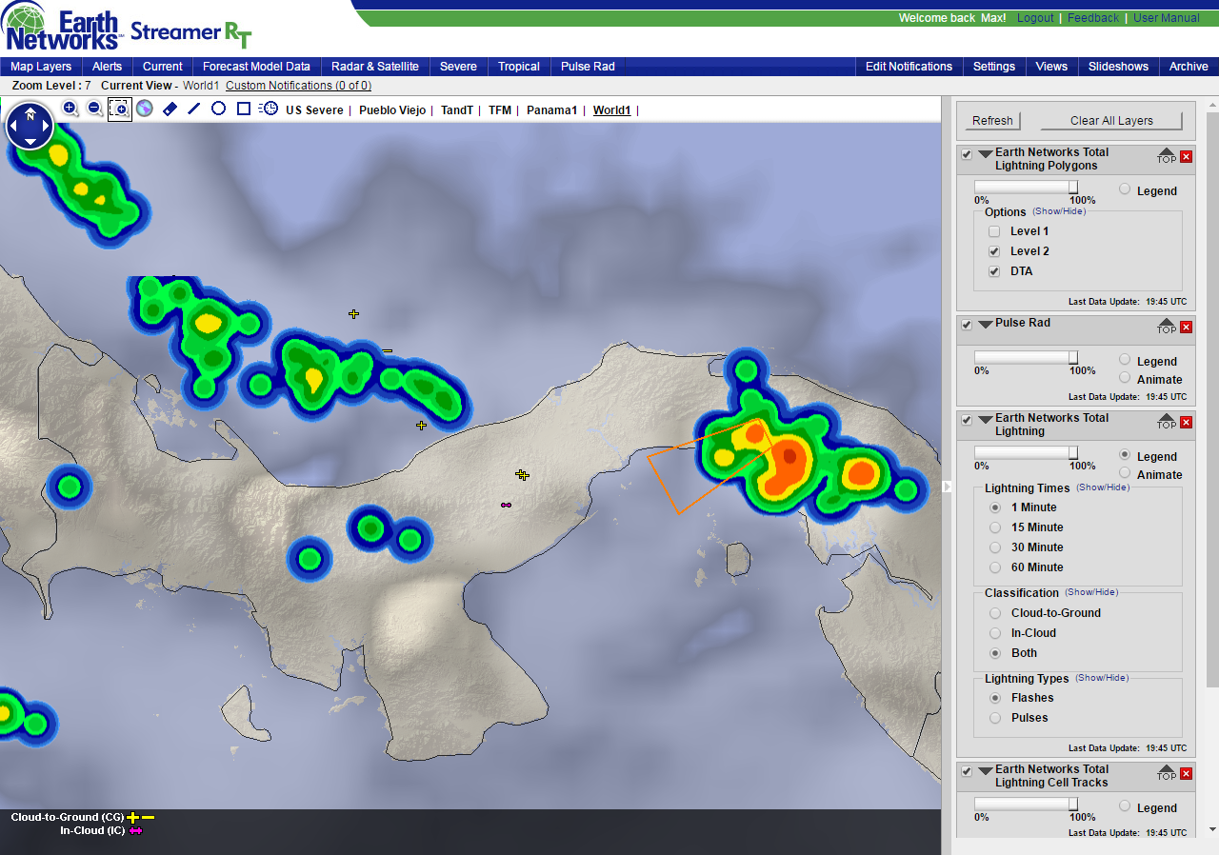Screen dimensions: 1219x855
Task: Select Pulses lightning type
Action: click(x=995, y=718)
